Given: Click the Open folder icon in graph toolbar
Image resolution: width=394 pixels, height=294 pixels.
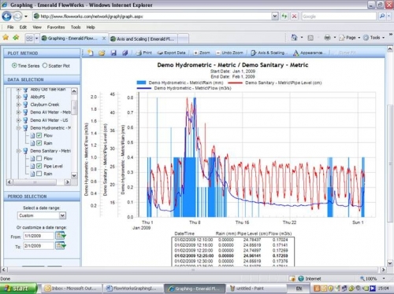Looking at the screenshot, I should pyautogui.click(x=102, y=53).
